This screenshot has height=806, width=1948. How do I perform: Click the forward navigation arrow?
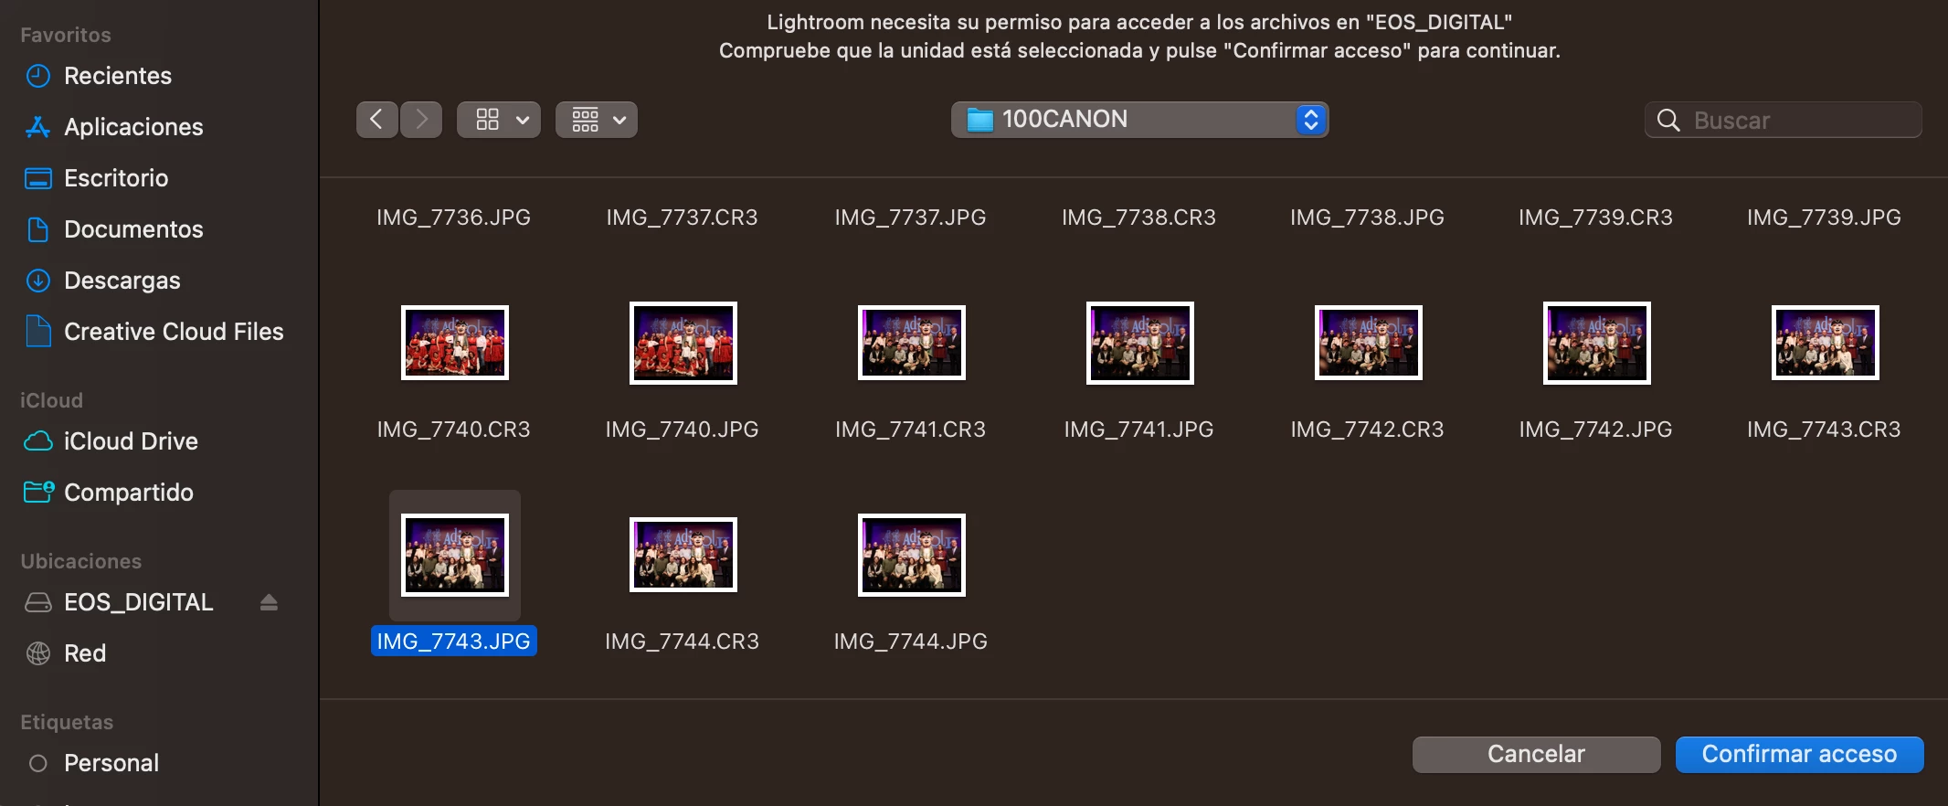[421, 120]
